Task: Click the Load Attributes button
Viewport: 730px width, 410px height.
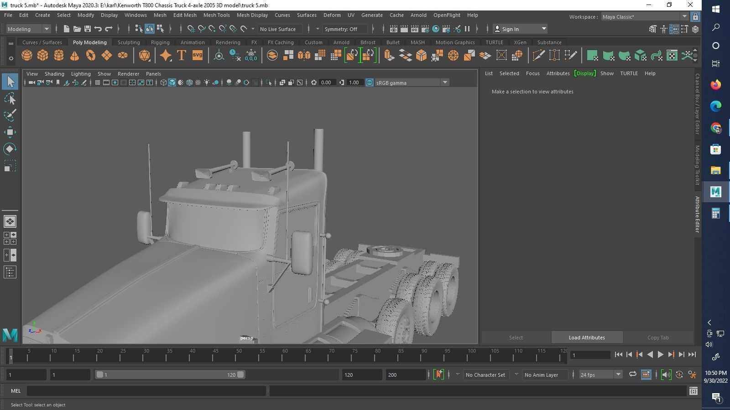Action: pyautogui.click(x=587, y=338)
